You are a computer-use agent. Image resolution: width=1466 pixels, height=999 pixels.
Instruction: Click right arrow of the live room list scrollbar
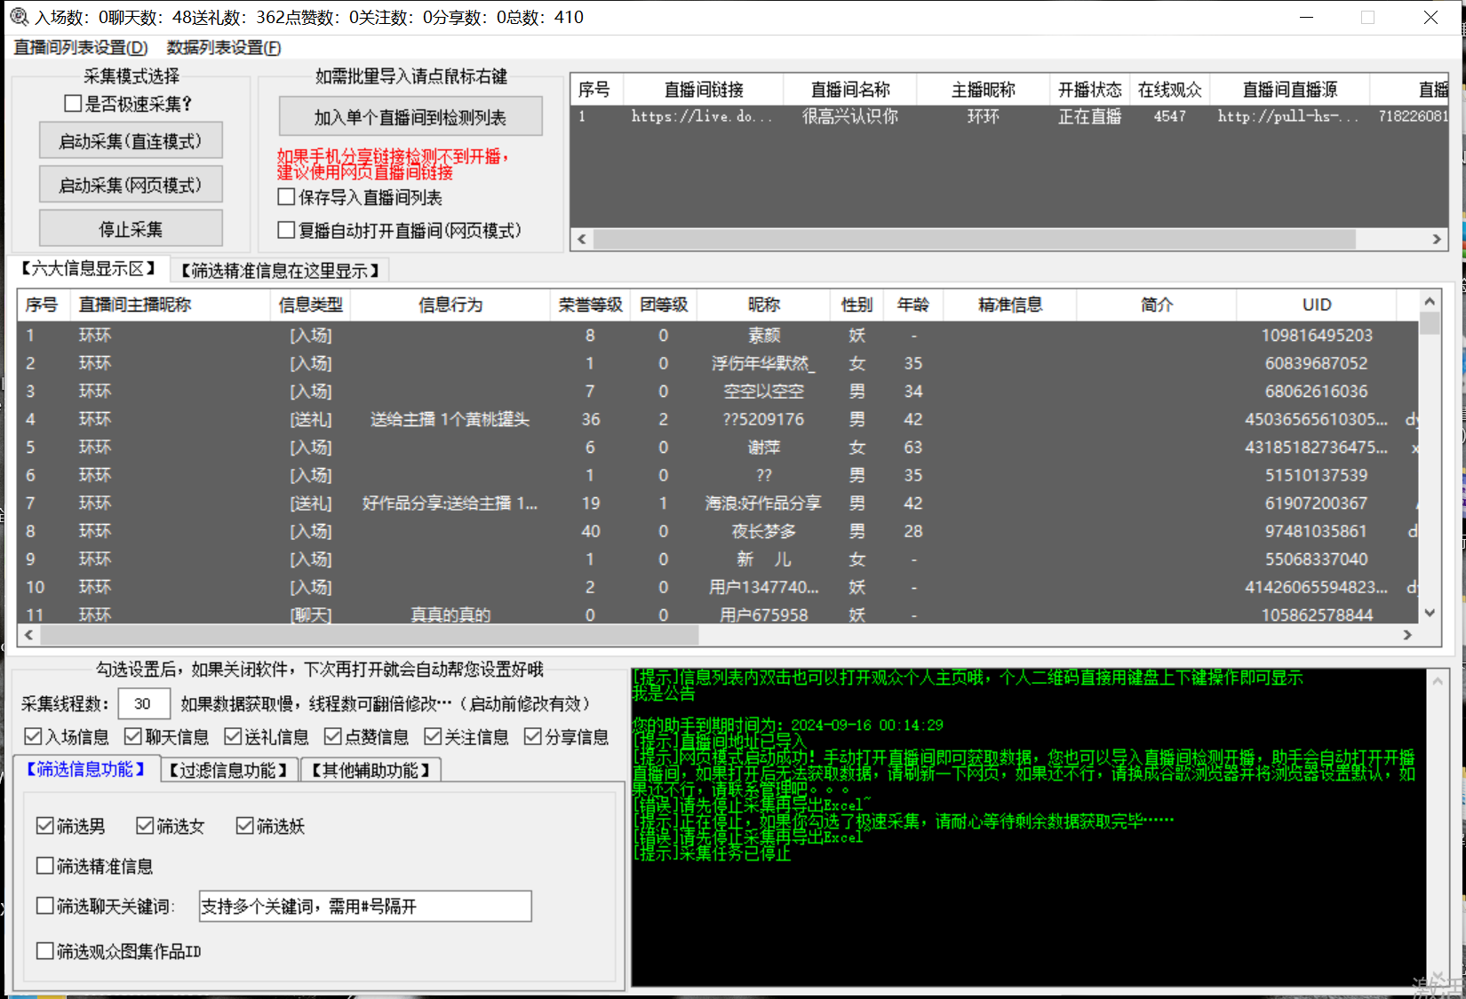1437,239
